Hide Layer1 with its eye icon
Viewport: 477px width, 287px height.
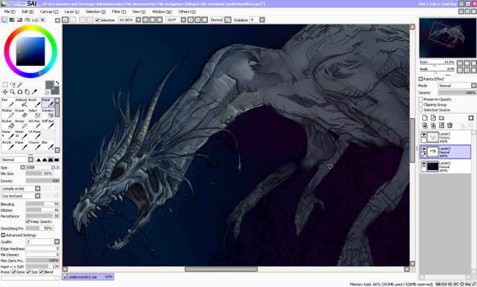[x=423, y=134]
